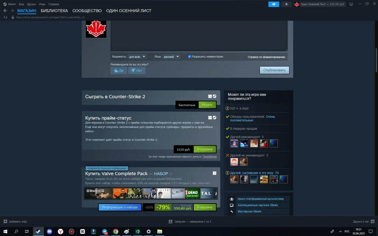
Task: Click 'Информация о наборе'
Action: click(x=120, y=207)
